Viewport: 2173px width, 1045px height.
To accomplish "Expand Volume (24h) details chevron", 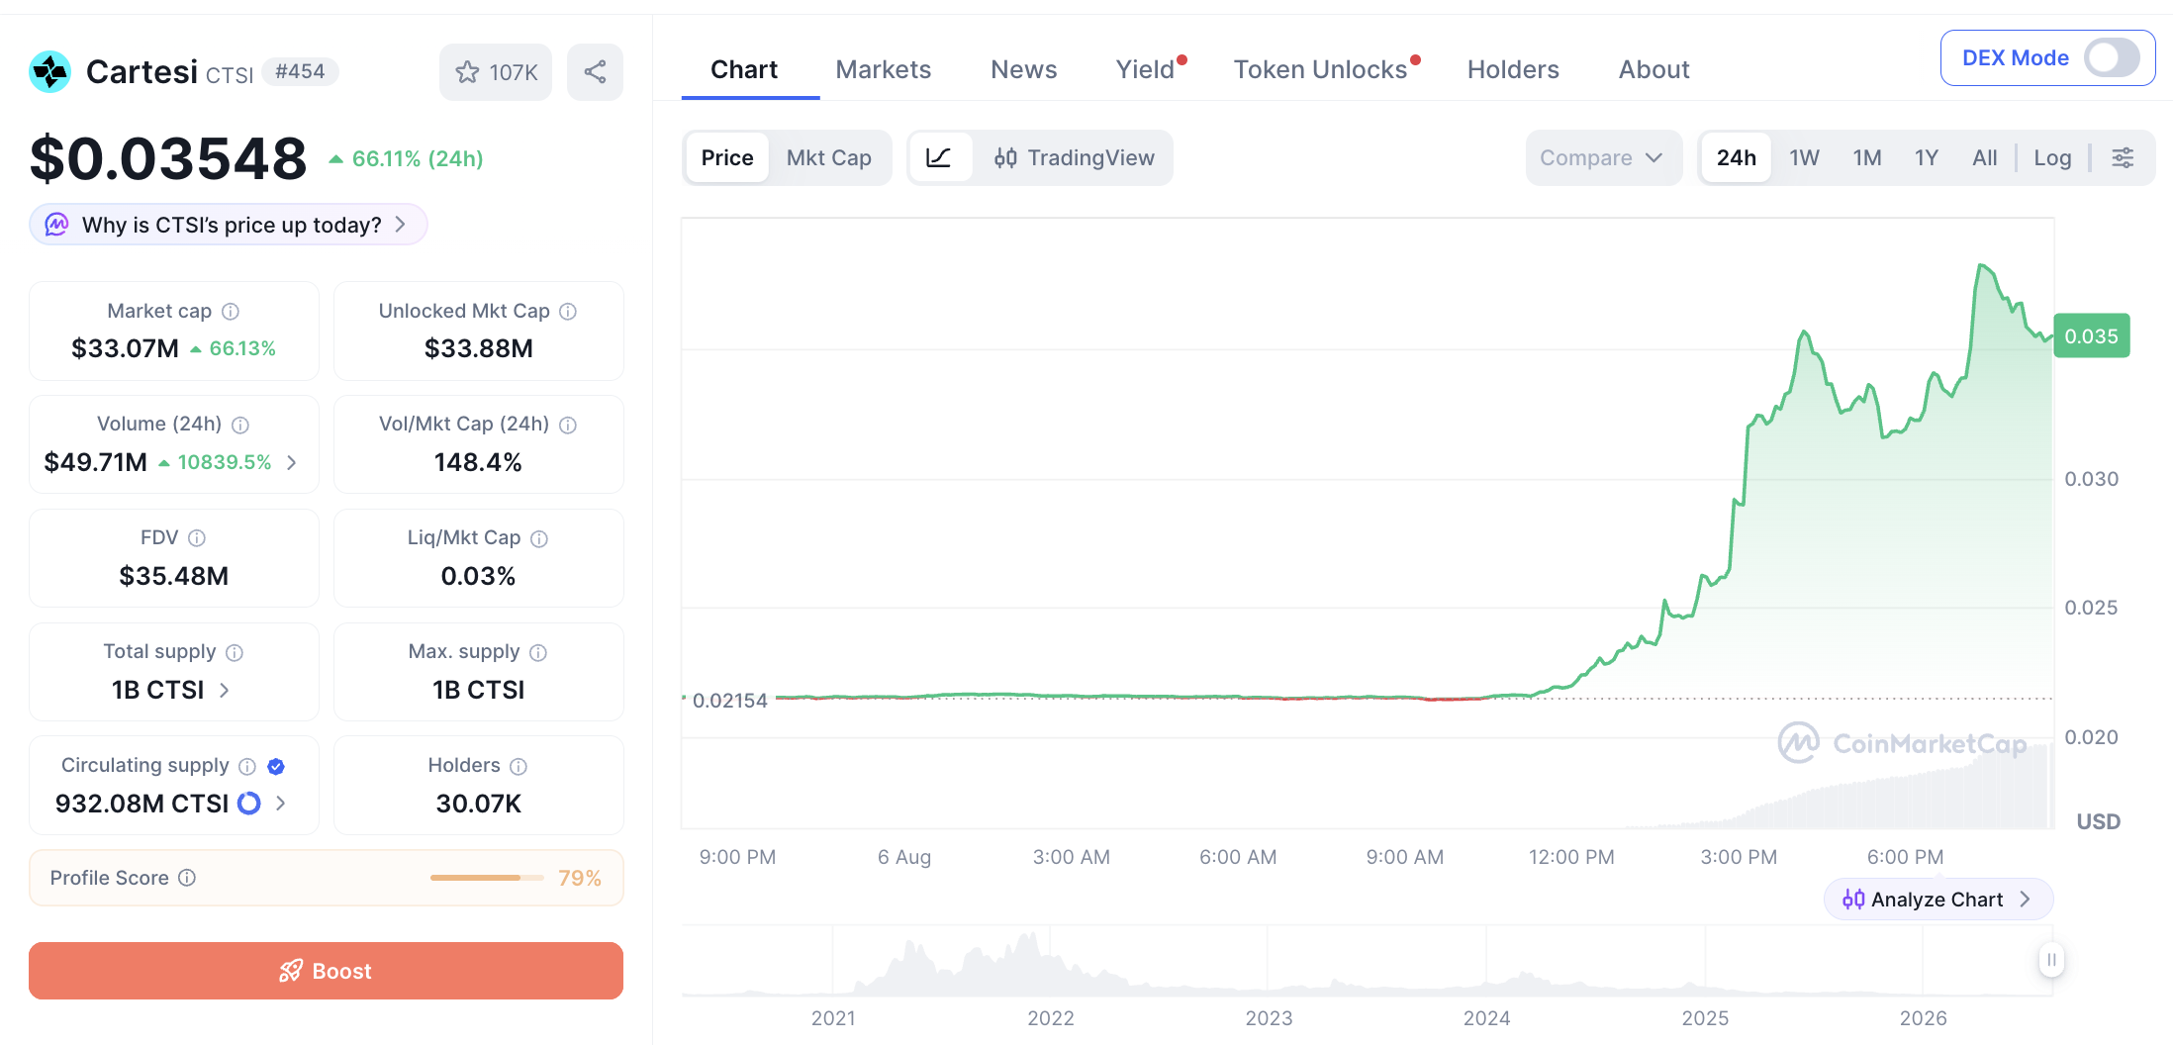I will (x=291, y=462).
